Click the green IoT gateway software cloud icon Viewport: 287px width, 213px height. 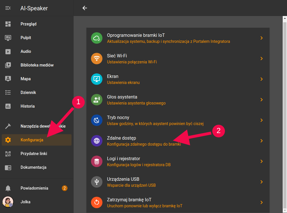(97, 38)
